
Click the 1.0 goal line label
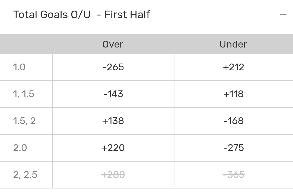click(19, 67)
